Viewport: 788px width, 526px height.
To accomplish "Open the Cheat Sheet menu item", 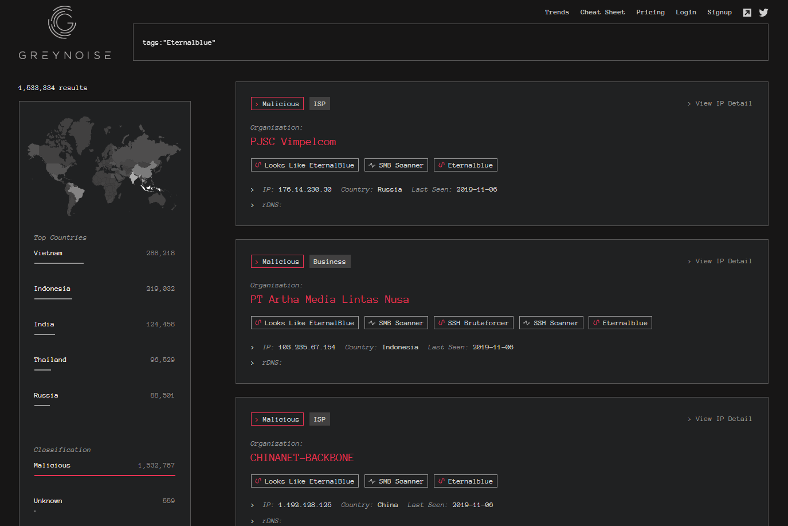I will [602, 12].
